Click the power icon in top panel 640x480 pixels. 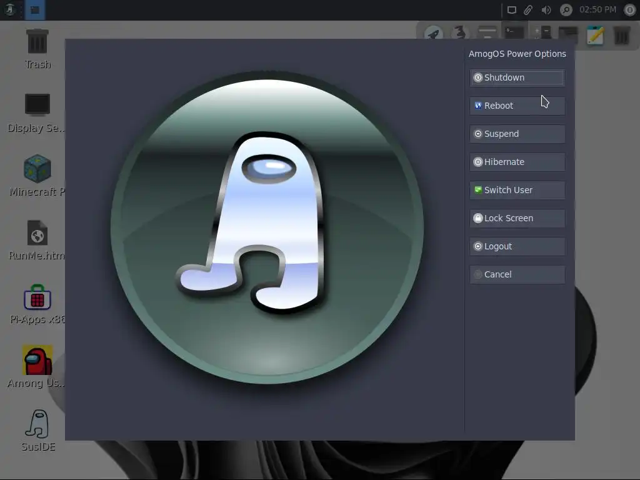[630, 10]
